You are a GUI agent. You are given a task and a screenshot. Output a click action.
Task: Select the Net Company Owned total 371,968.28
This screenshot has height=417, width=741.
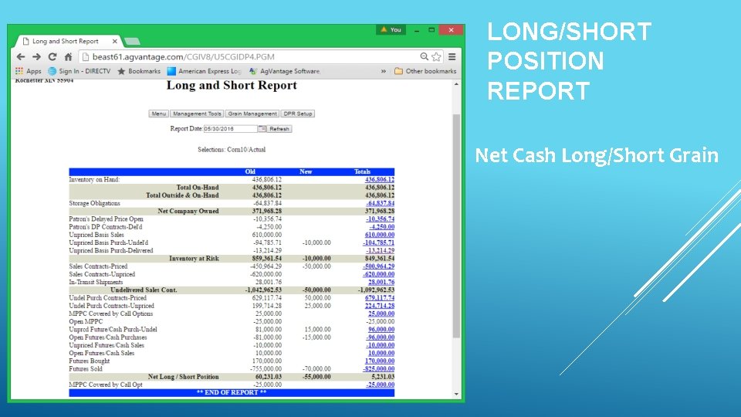click(x=380, y=211)
